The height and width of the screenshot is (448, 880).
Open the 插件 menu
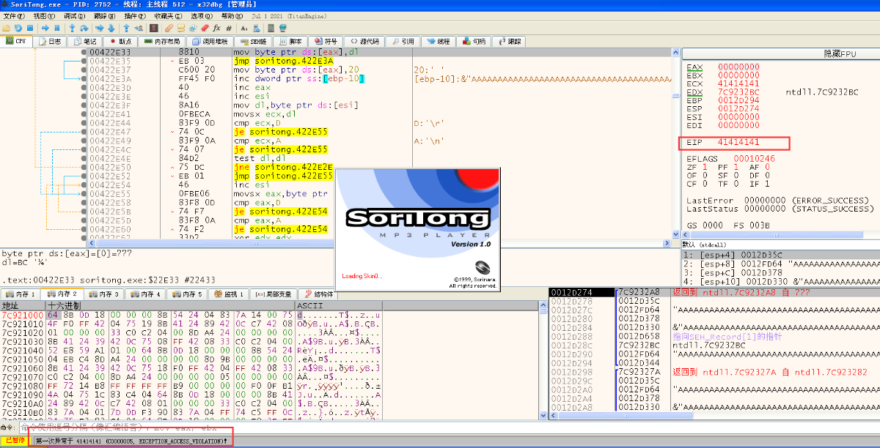(x=134, y=15)
